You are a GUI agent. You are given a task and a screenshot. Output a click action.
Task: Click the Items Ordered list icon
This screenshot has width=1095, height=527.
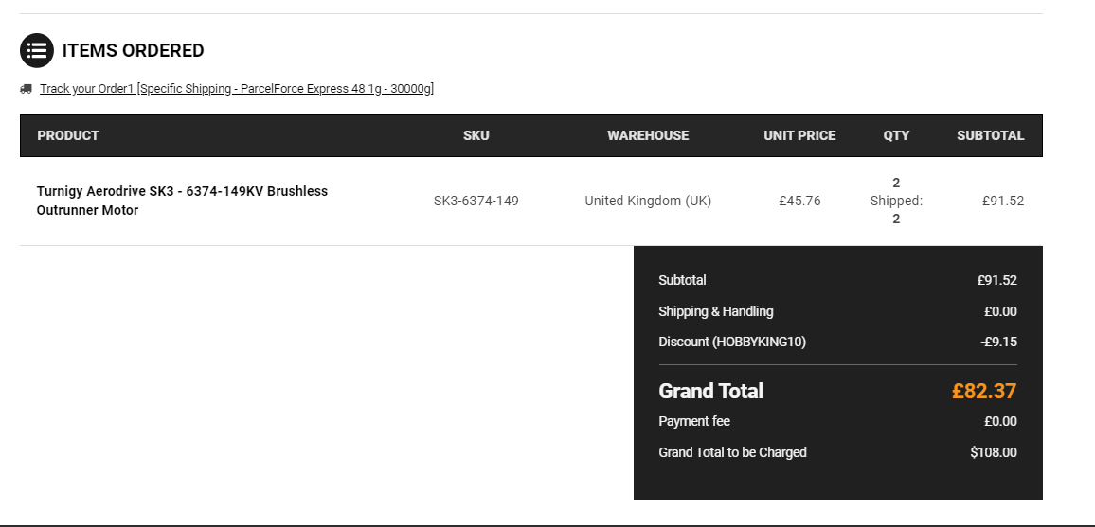pyautogui.click(x=36, y=50)
